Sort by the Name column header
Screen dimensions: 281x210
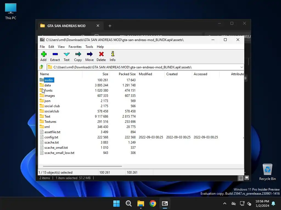click(60, 74)
